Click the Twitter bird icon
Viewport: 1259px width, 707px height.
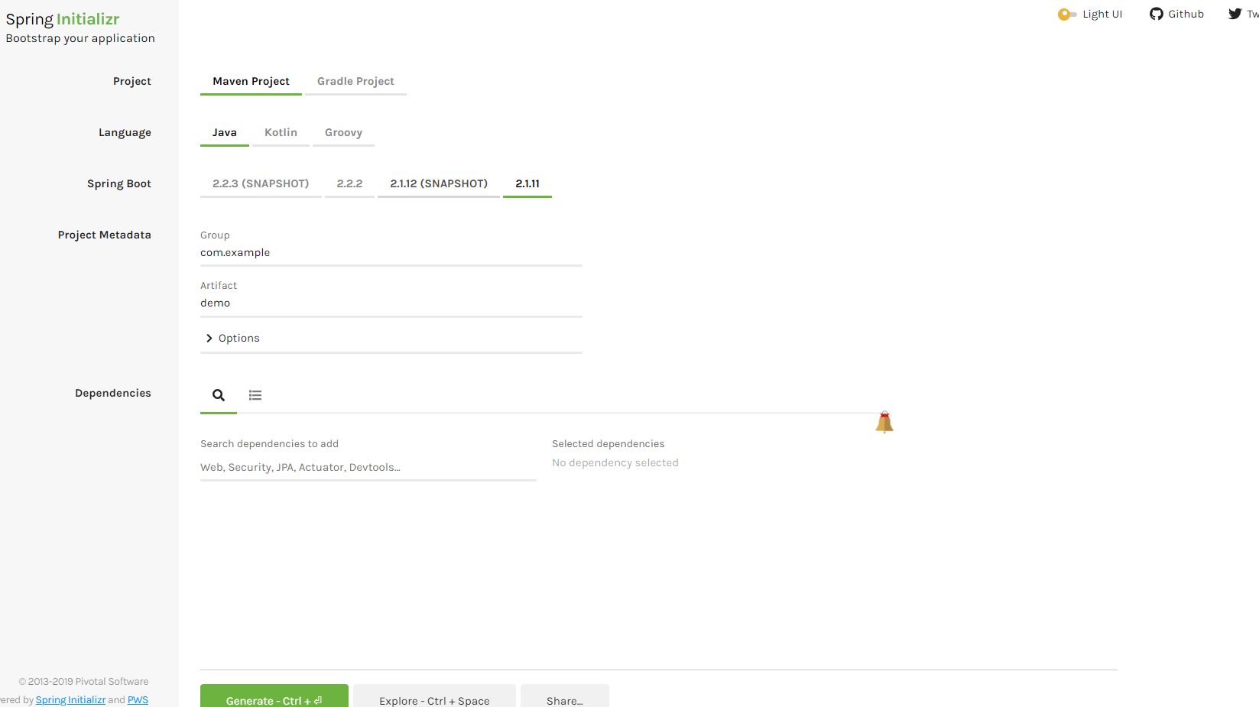(1235, 14)
